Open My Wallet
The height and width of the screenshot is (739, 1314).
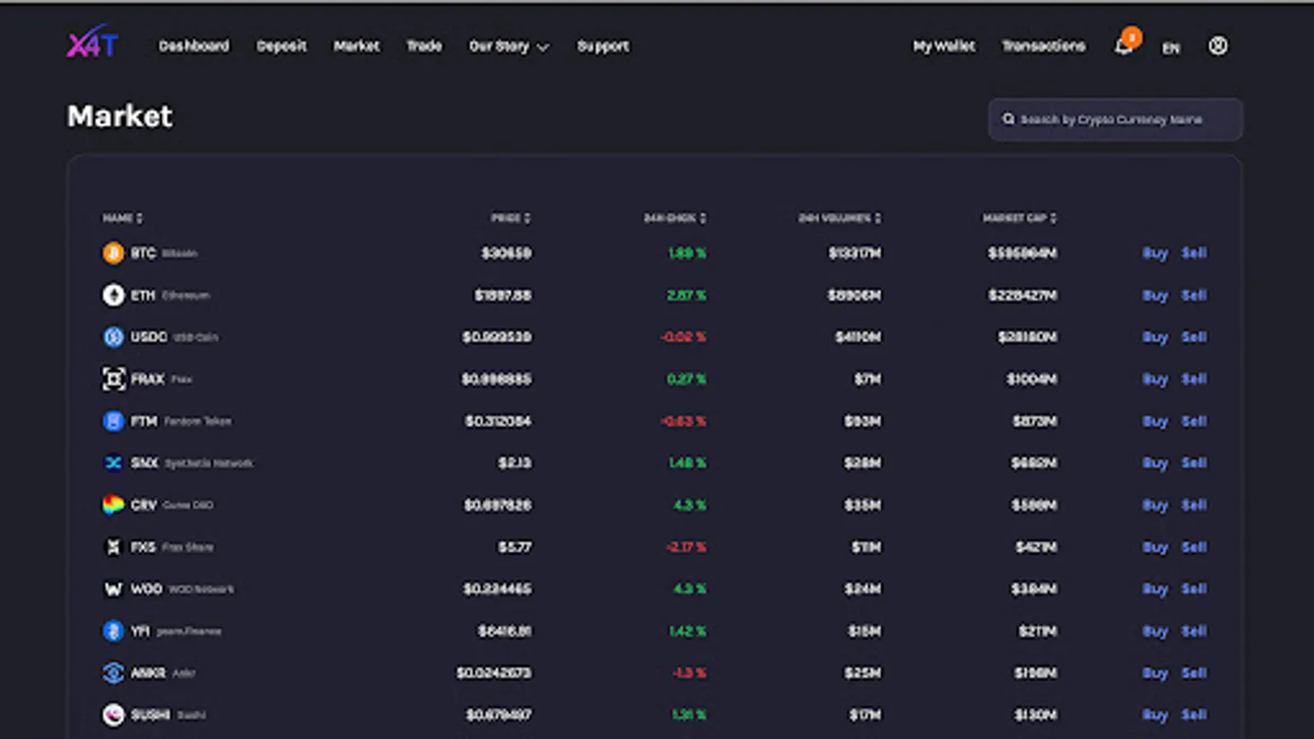(944, 46)
